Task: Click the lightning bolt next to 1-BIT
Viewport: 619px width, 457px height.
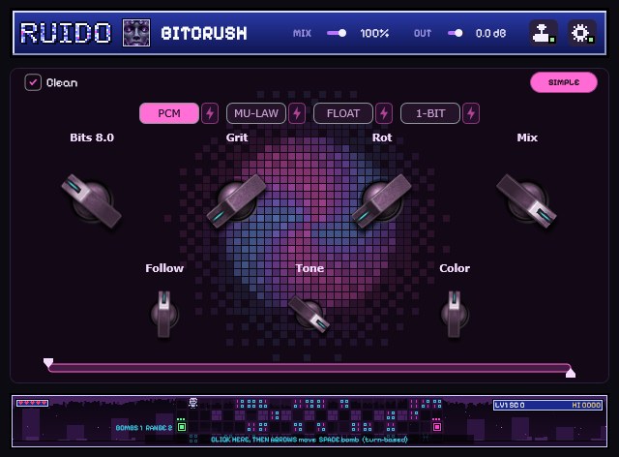Action: pyautogui.click(x=471, y=113)
